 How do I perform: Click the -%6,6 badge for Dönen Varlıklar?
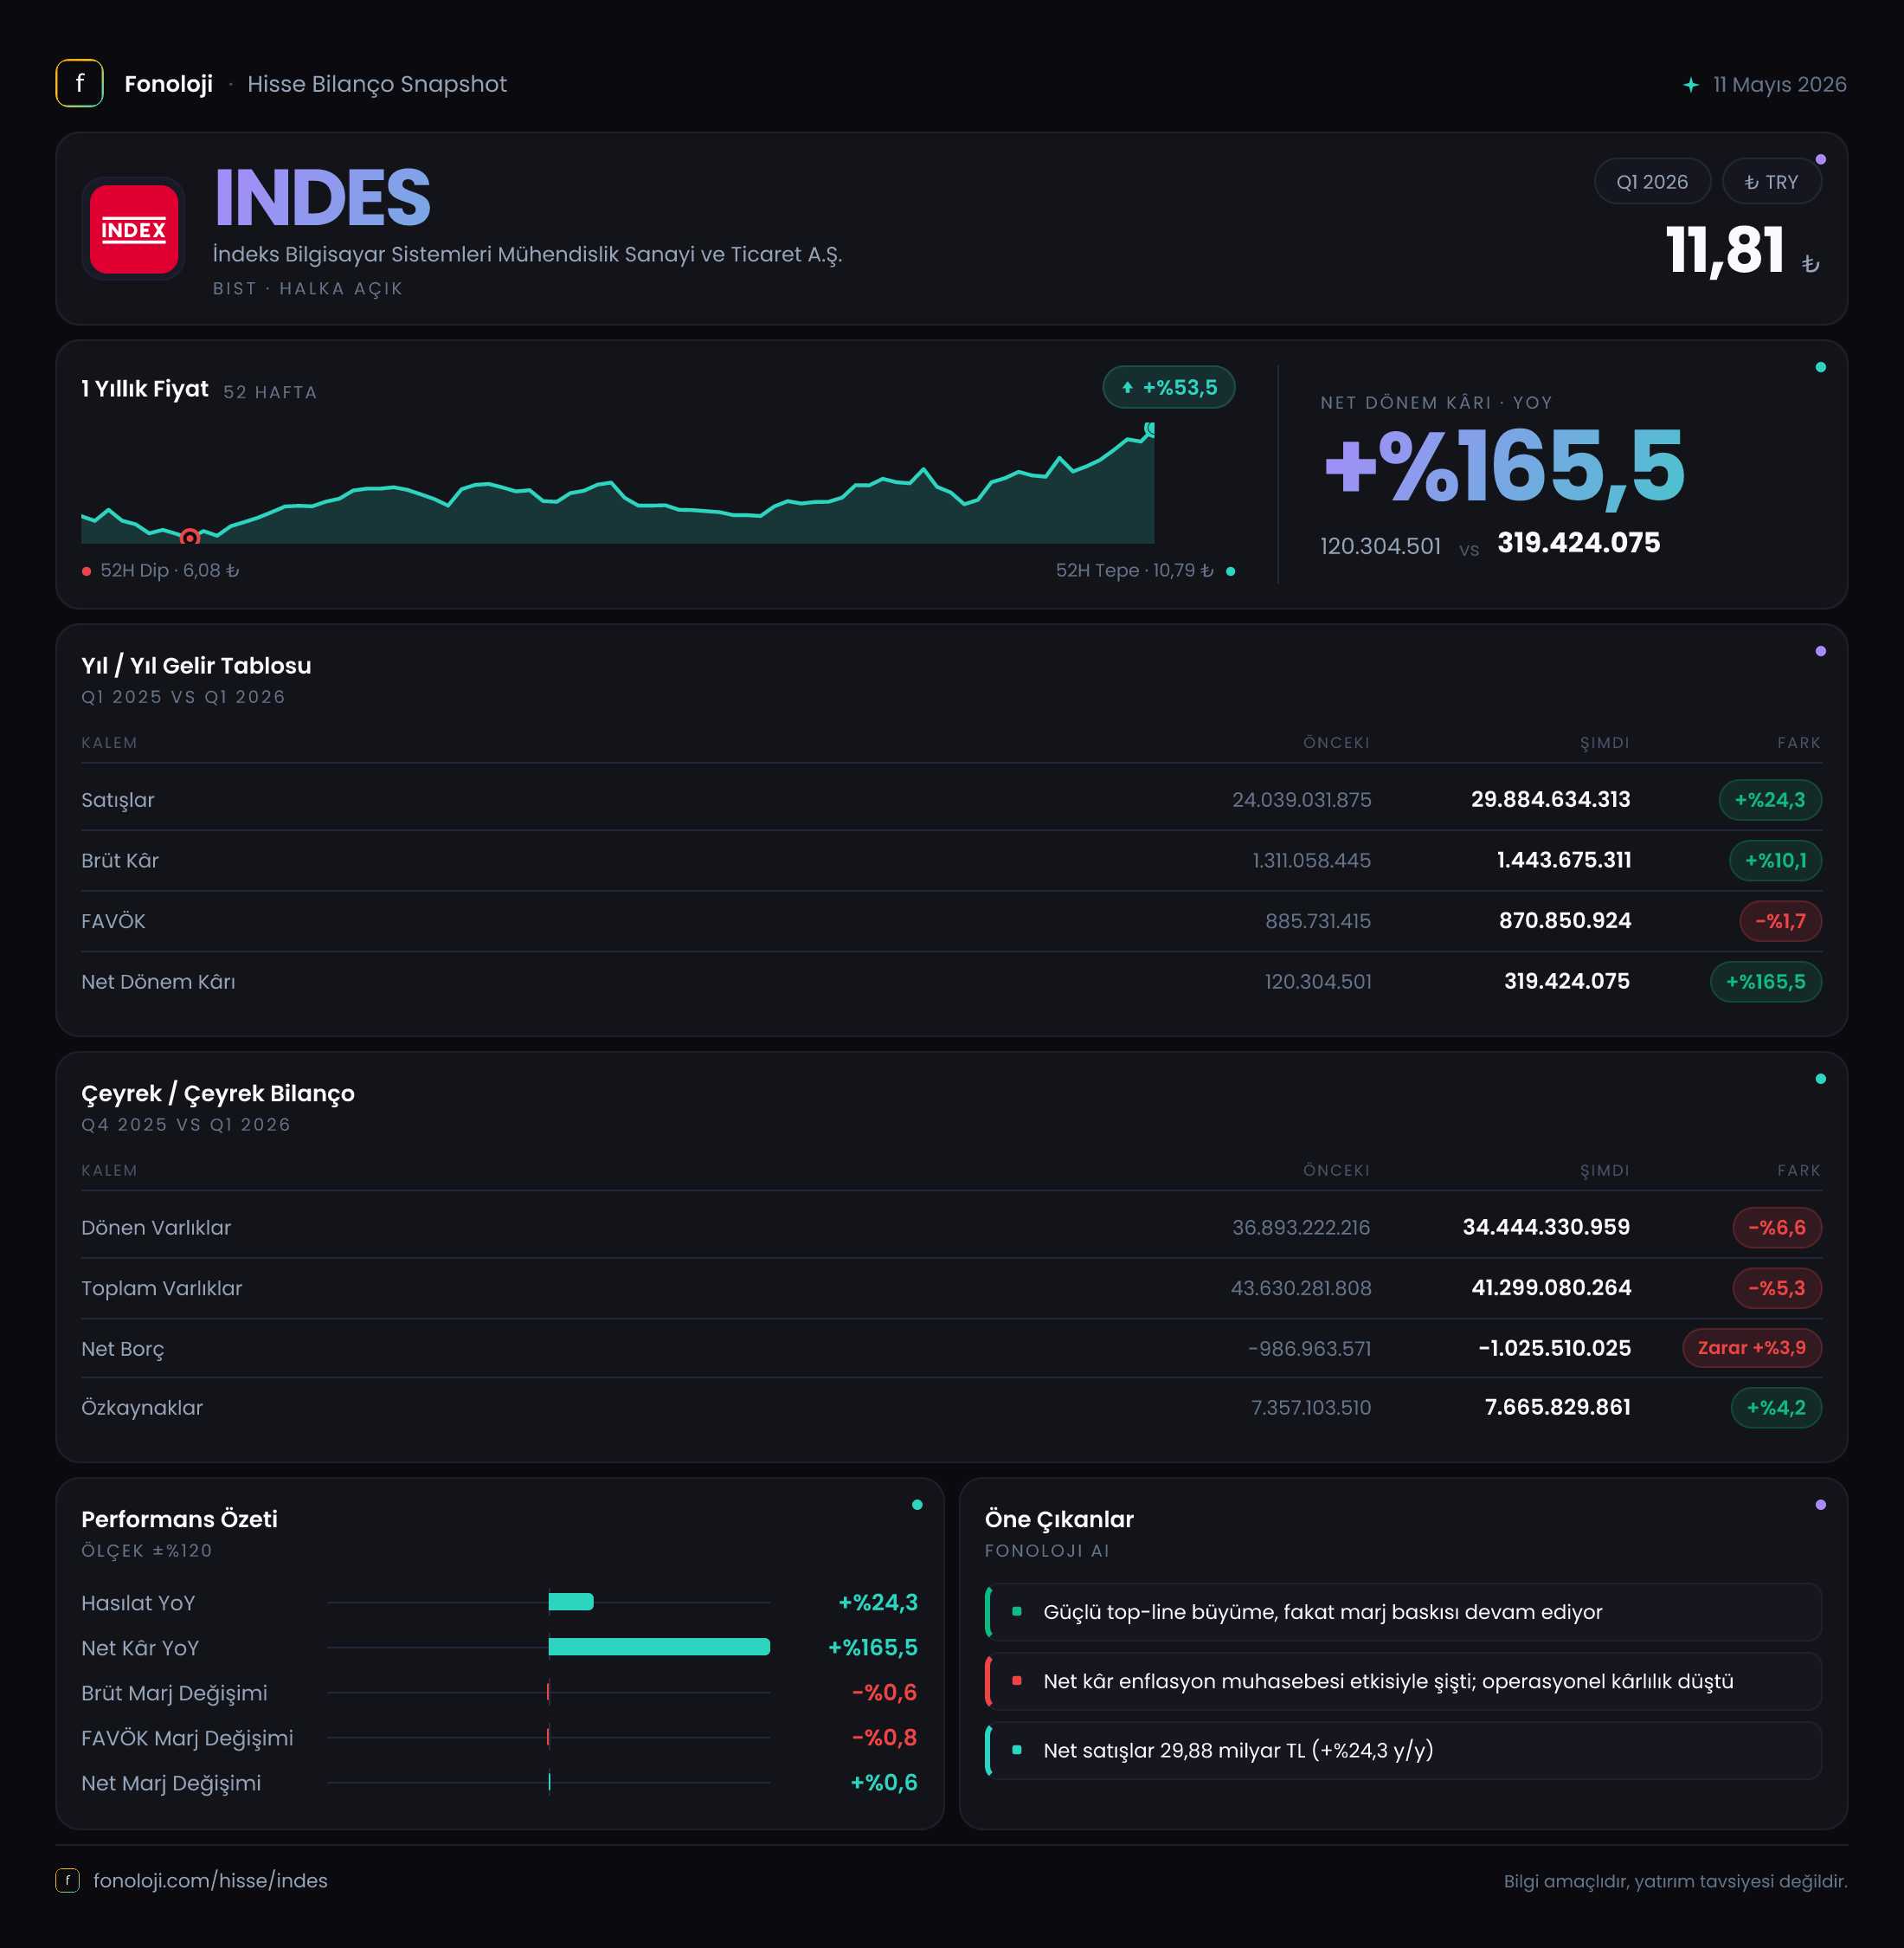coord(1776,1228)
